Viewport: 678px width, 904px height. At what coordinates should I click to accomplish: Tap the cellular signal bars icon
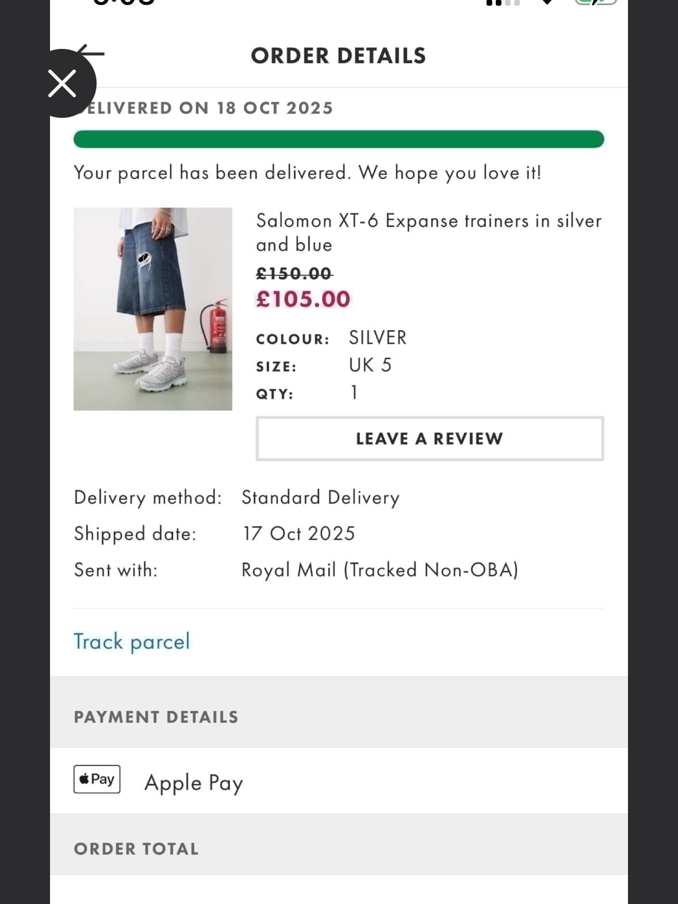[x=503, y=2]
